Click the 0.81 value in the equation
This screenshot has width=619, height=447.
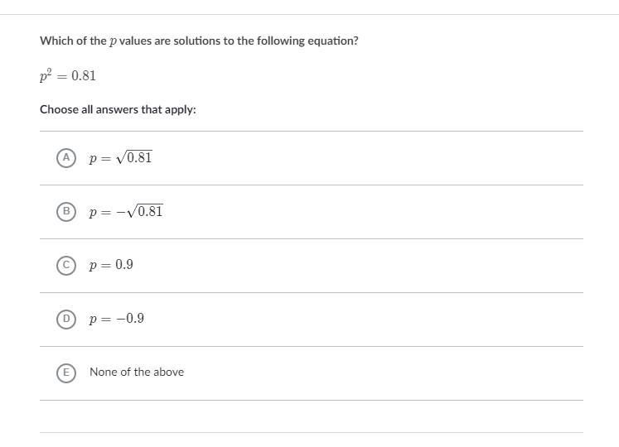point(84,75)
